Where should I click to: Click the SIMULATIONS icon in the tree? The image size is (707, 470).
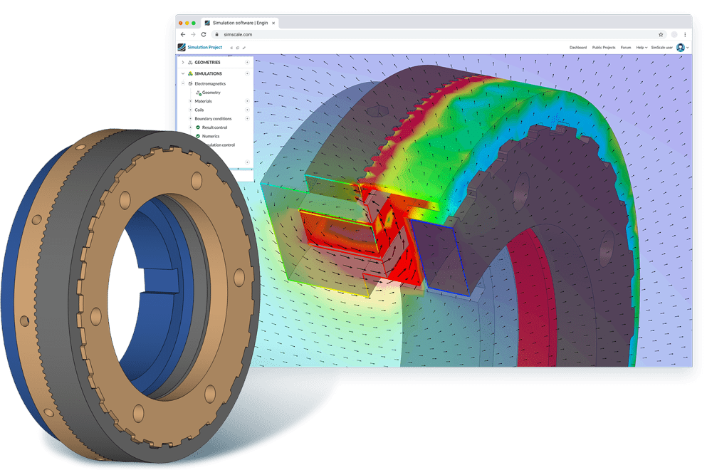[x=190, y=73]
